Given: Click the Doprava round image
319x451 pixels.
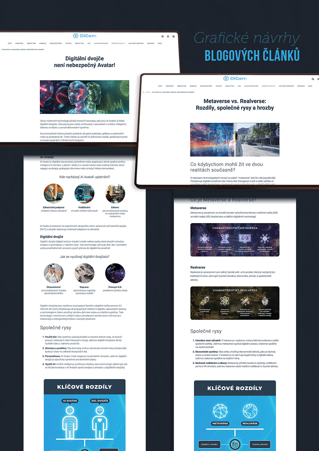Looking at the screenshot, I should click(x=84, y=273).
